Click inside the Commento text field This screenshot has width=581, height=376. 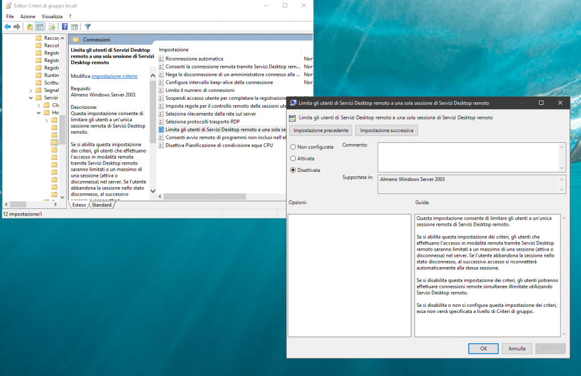pos(468,156)
